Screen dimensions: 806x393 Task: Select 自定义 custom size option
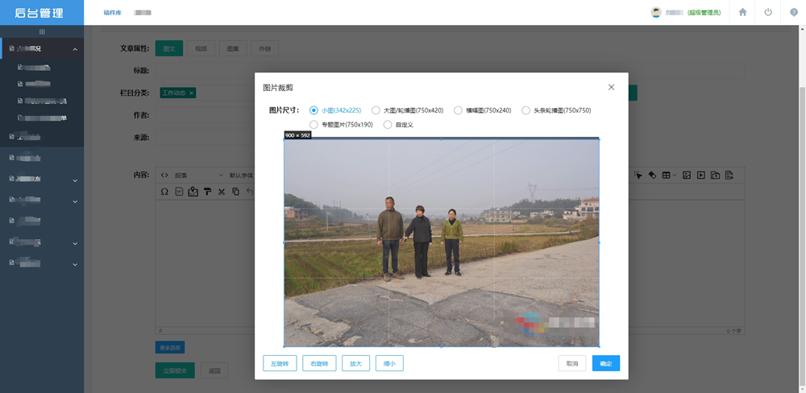(388, 125)
